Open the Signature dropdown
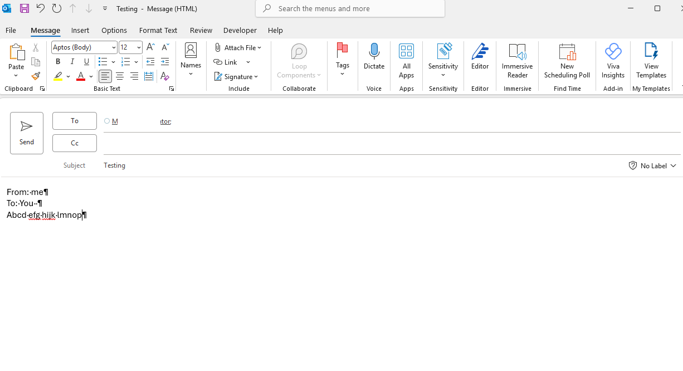Screen dimensions: 683x371 coord(236,77)
